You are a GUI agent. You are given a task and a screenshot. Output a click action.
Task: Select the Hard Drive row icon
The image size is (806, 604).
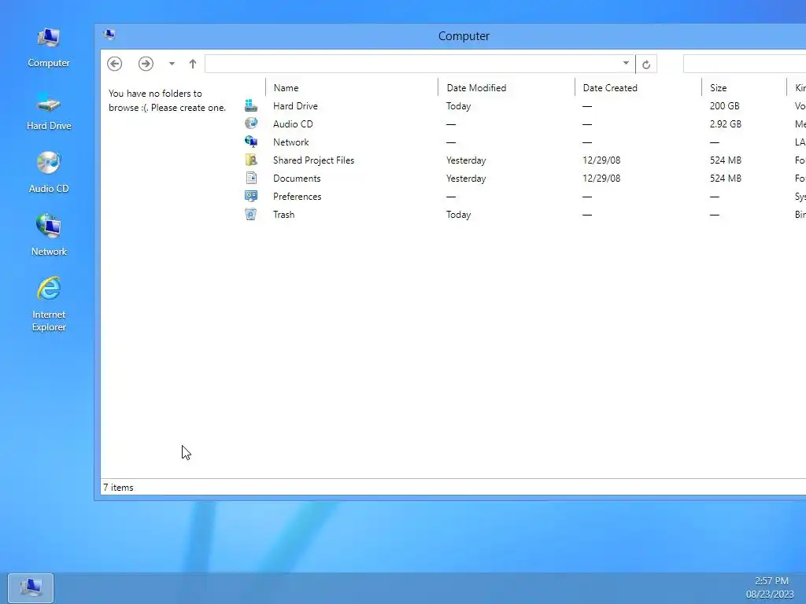pyautogui.click(x=251, y=106)
